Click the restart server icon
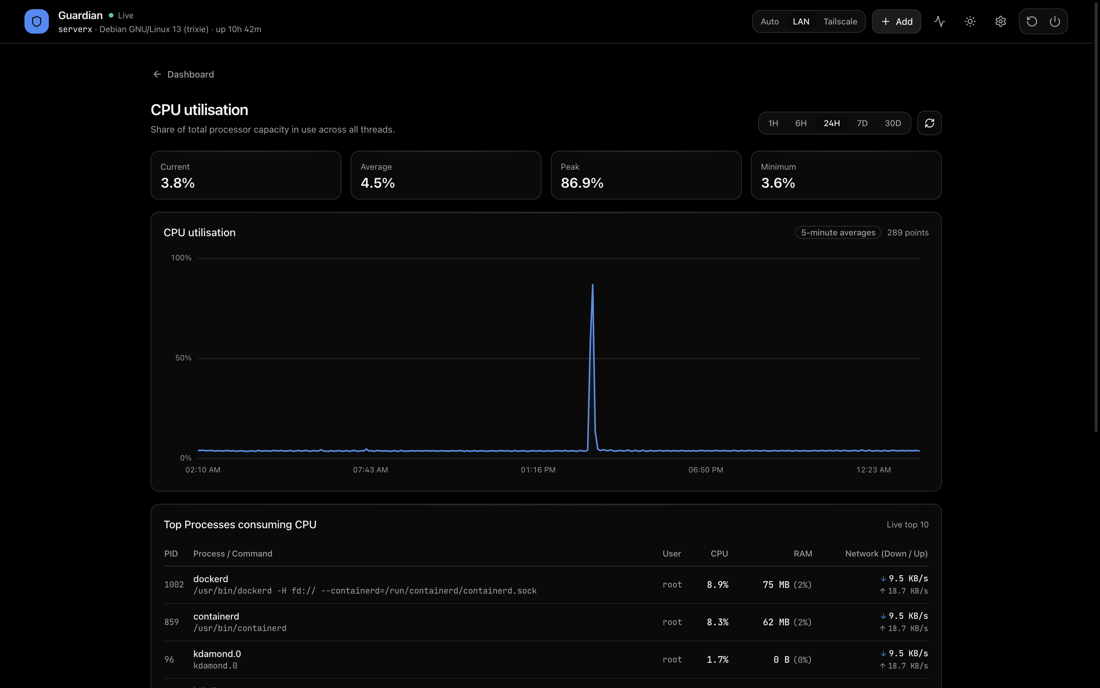This screenshot has height=688, width=1100. pyautogui.click(x=1032, y=21)
